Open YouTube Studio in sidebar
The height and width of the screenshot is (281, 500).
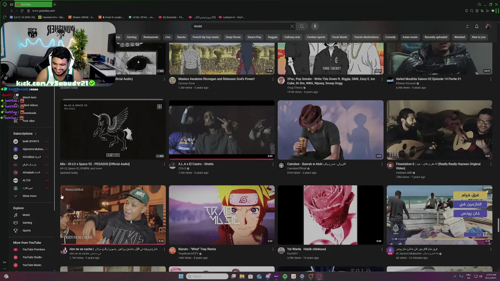pos(31,257)
